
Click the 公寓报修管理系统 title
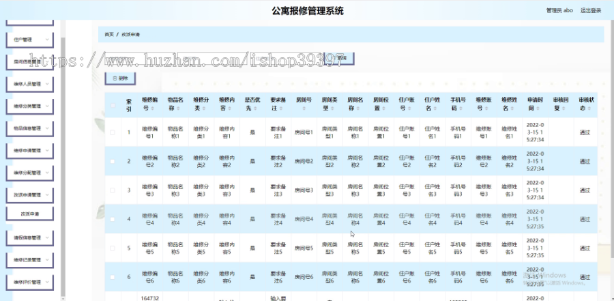point(308,11)
